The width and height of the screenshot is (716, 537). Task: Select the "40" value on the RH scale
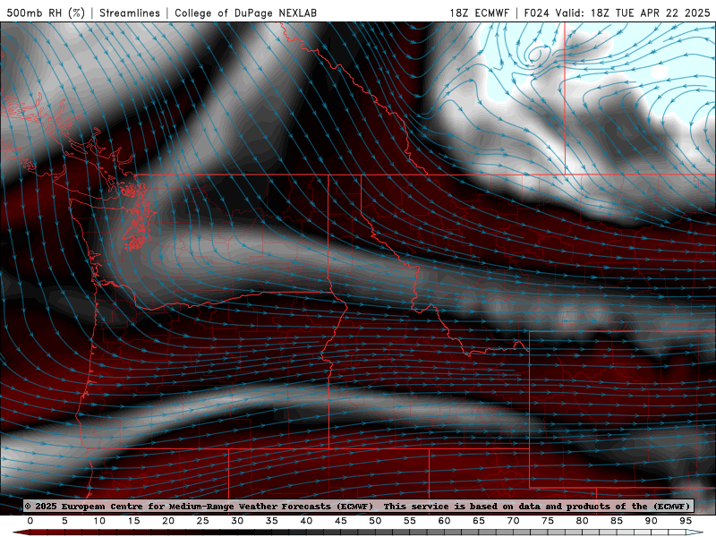tap(306, 521)
